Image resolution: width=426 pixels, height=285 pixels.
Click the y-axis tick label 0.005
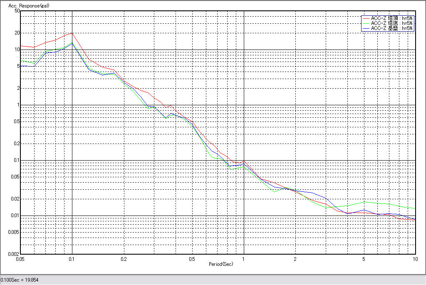[x=15, y=232]
